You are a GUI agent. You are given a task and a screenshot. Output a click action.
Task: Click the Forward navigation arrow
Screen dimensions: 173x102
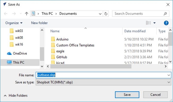pos(14,14)
